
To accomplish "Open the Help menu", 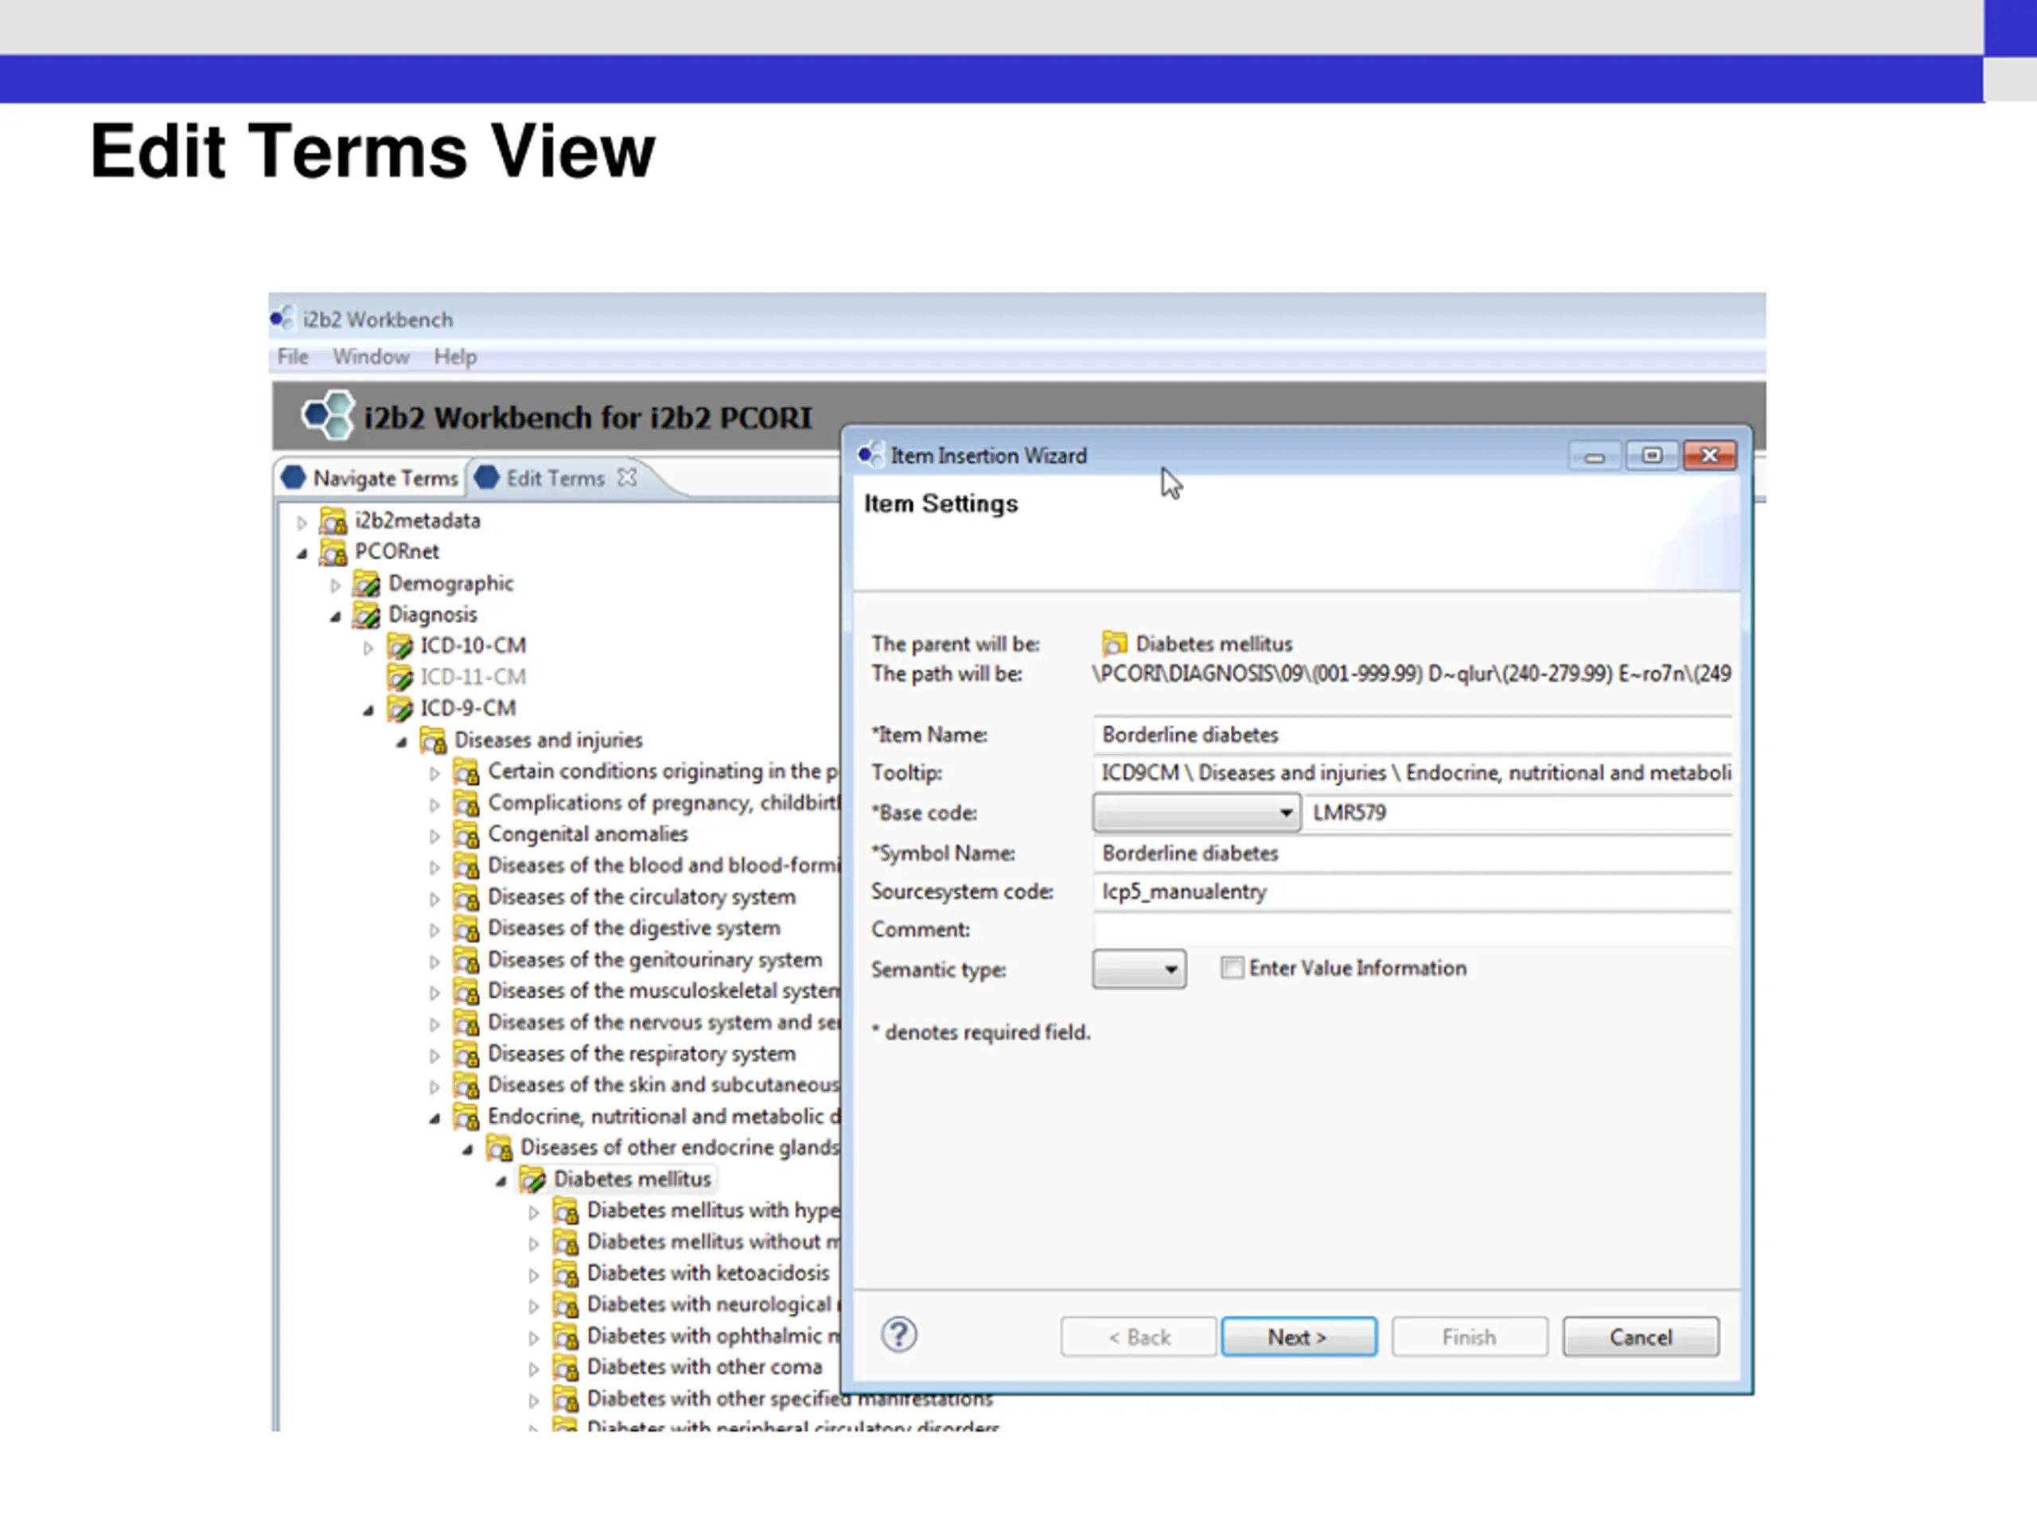I will (455, 356).
